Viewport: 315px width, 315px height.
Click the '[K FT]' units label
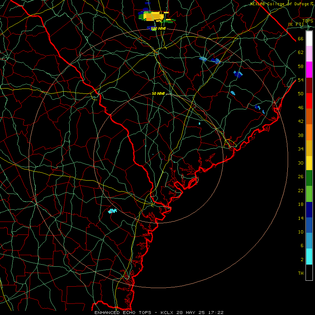[x=296, y=24]
